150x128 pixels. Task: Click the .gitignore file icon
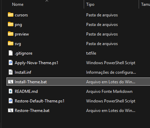coord(11,53)
